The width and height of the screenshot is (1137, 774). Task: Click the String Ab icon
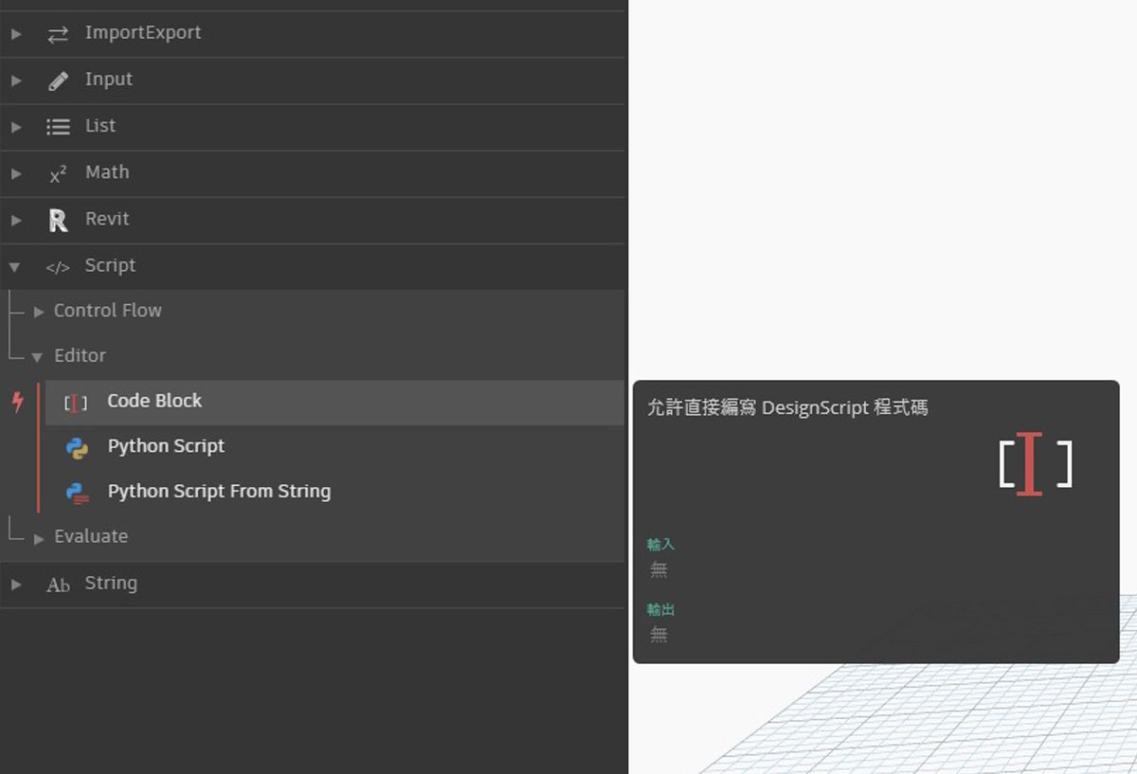click(58, 585)
